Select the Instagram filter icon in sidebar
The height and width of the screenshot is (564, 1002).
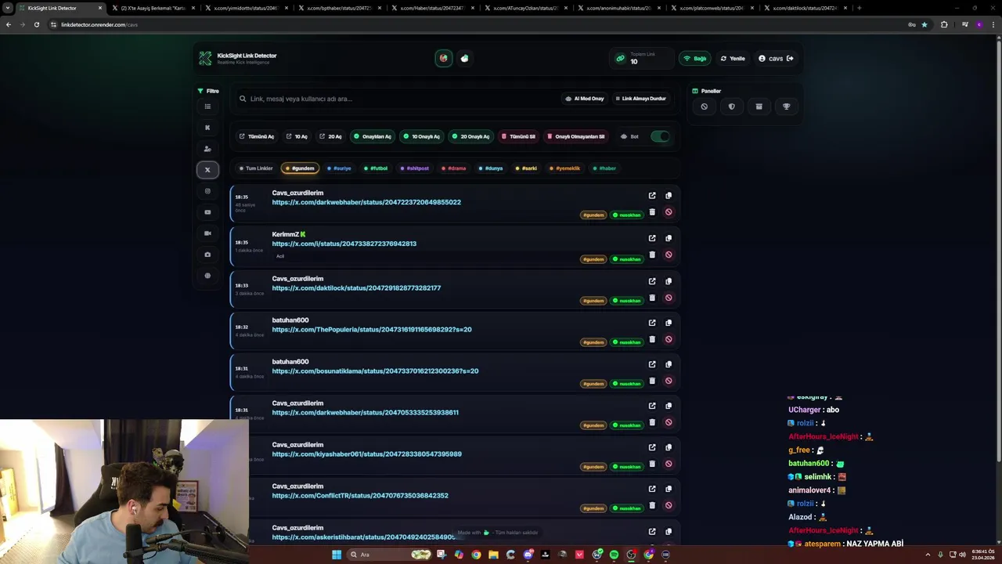[207, 191]
